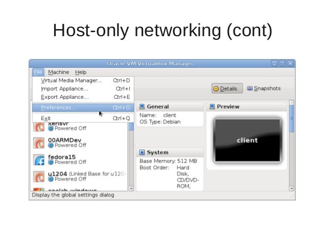
Task: Close the VirtualBox Manager window
Action: (290, 64)
